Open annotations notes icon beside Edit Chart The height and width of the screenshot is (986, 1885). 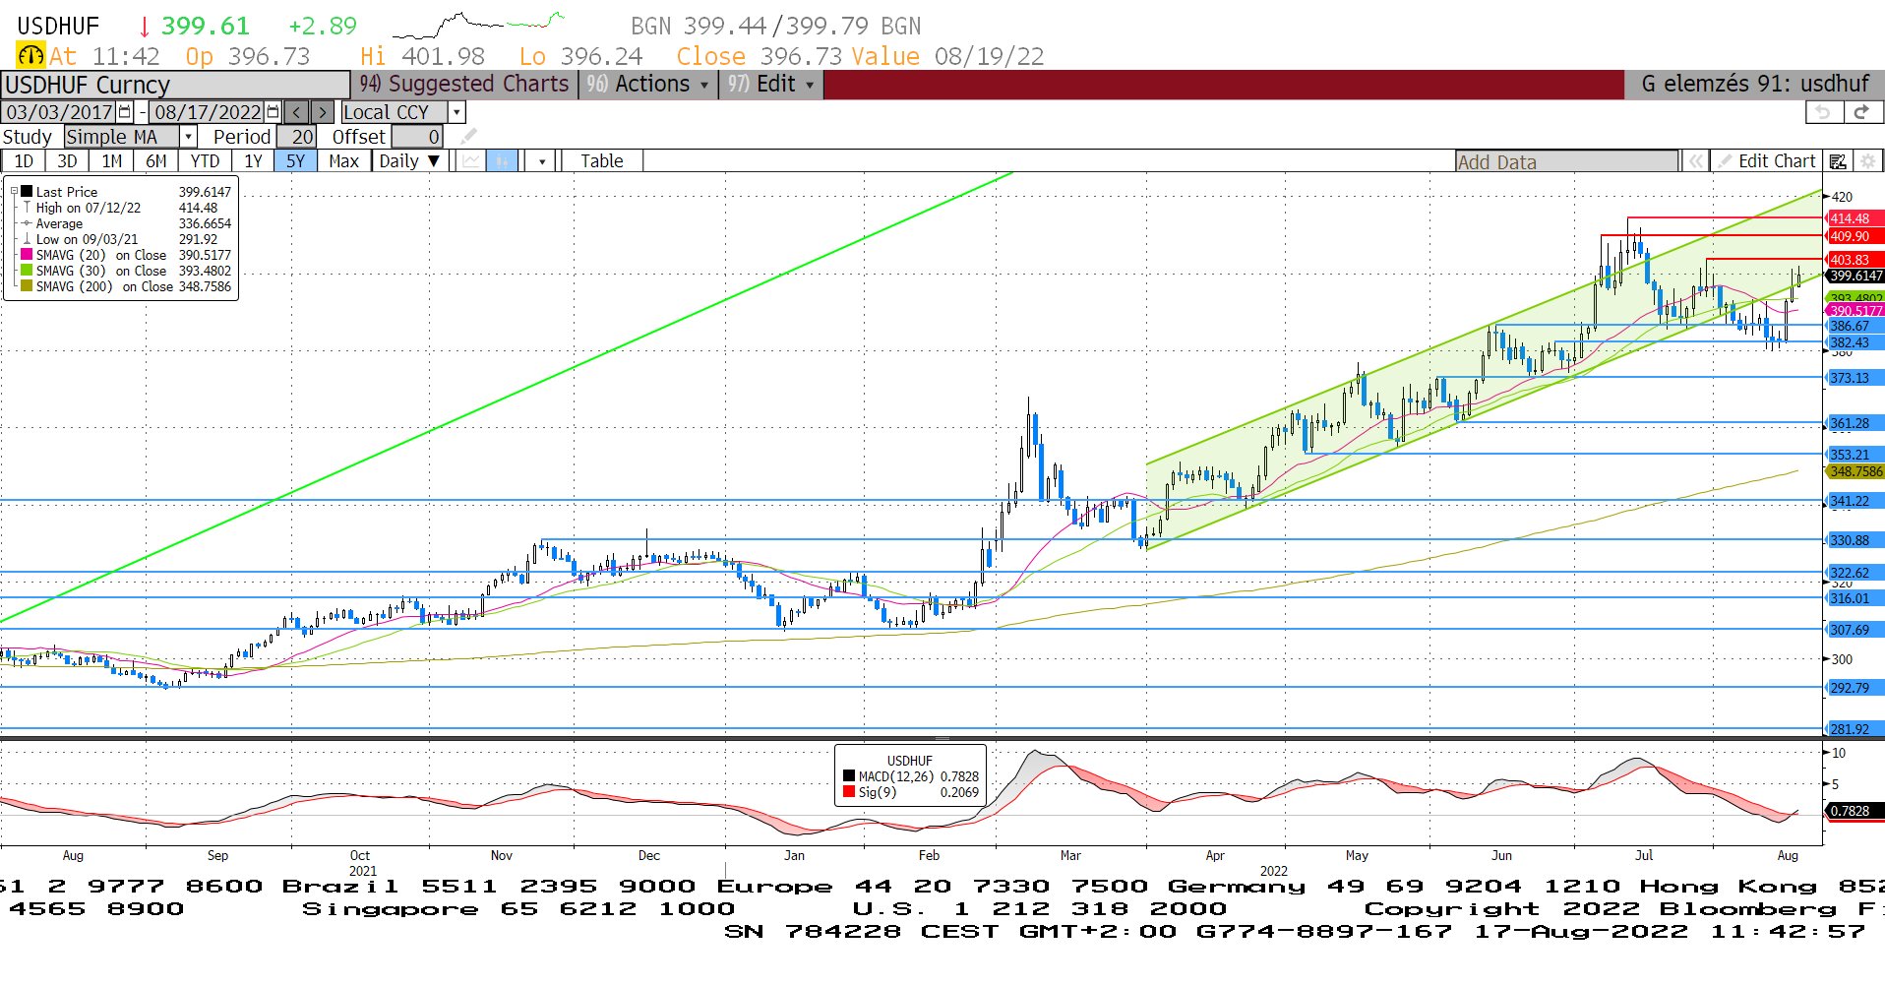pyautogui.click(x=1838, y=161)
